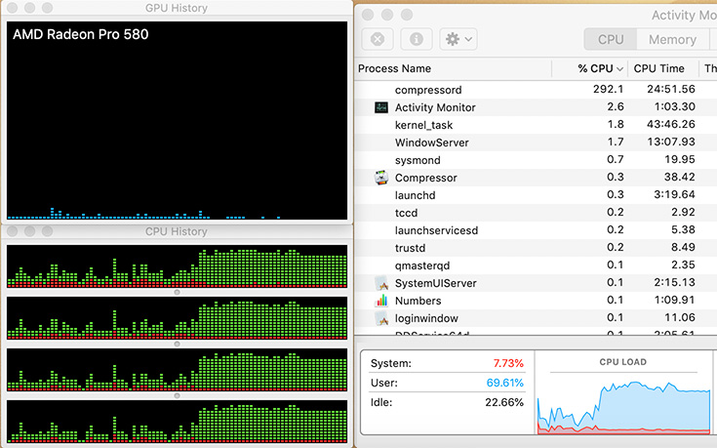Sort by the CPU Time column header
This screenshot has height=448, width=717.
point(658,68)
